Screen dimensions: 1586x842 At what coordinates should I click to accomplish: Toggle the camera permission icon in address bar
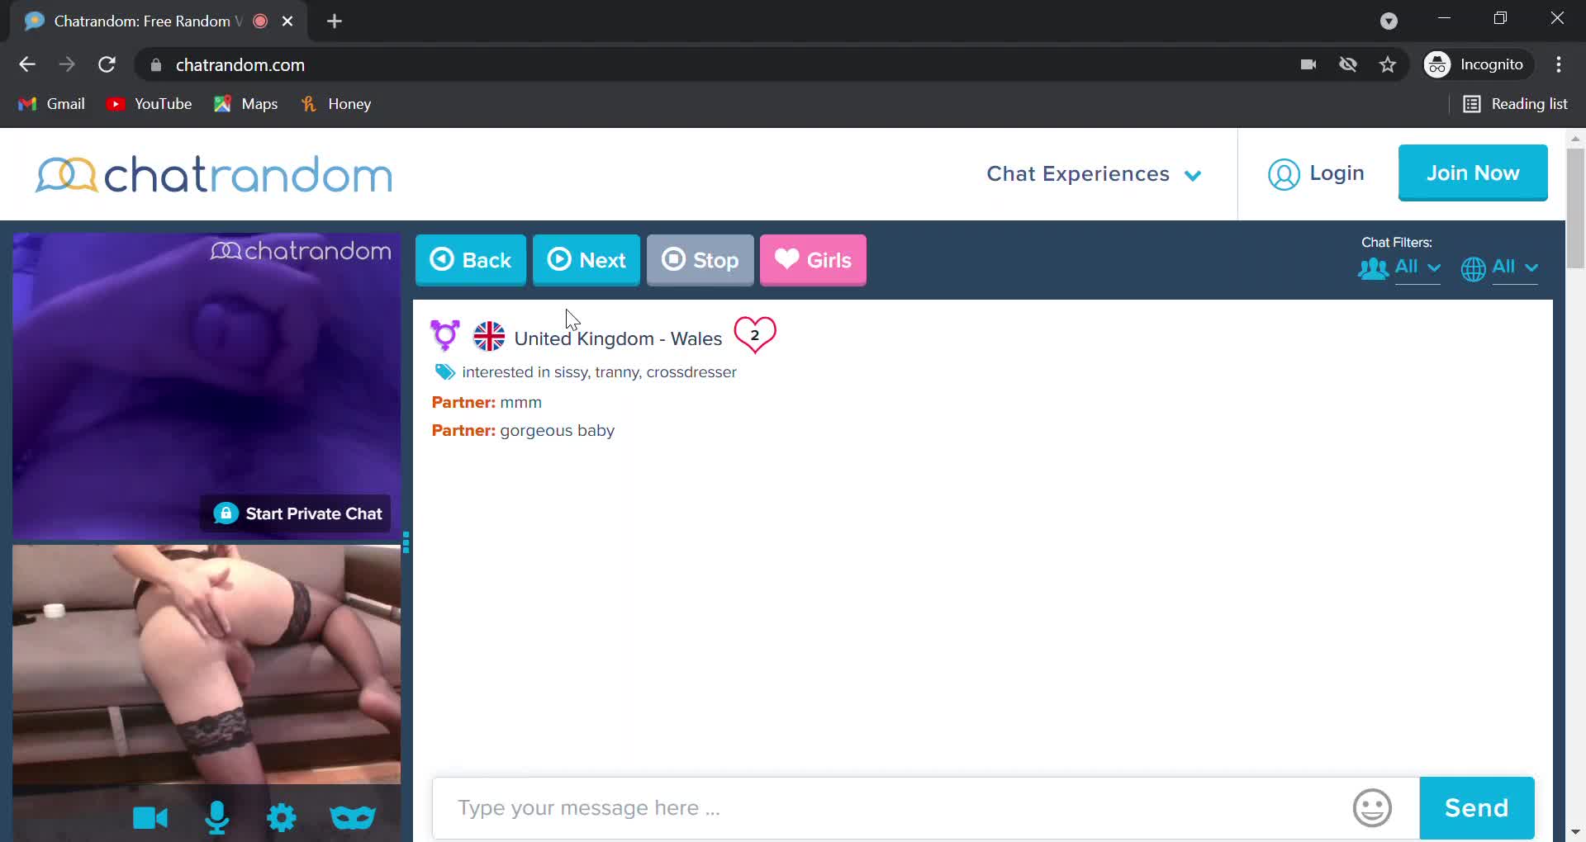click(x=1308, y=64)
